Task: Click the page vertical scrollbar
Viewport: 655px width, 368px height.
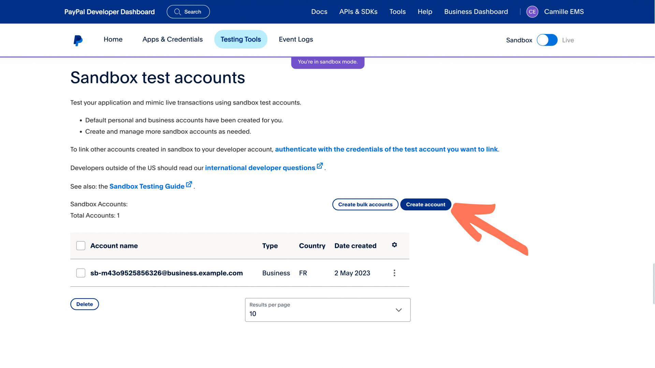Action: [x=653, y=283]
